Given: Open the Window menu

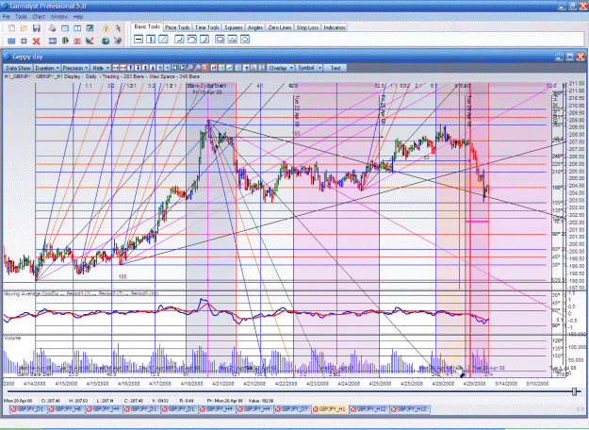Looking at the screenshot, I should 59,17.
